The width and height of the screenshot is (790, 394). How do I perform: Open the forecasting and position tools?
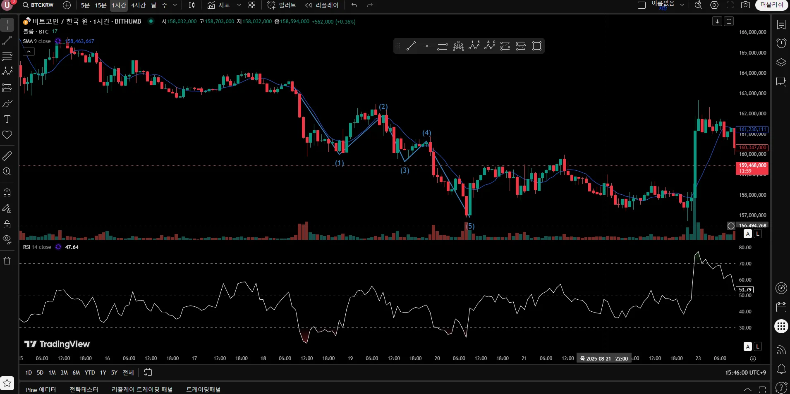(x=7, y=88)
